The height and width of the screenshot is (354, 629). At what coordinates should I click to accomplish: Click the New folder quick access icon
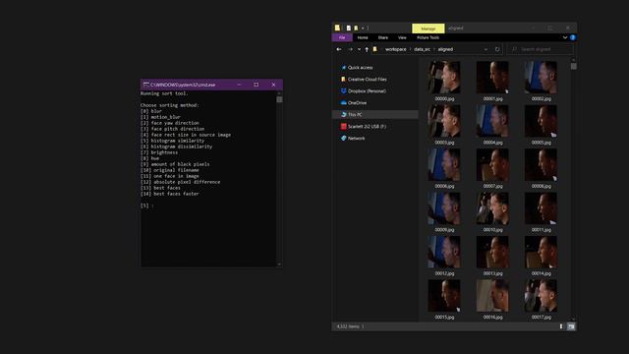(x=356, y=29)
